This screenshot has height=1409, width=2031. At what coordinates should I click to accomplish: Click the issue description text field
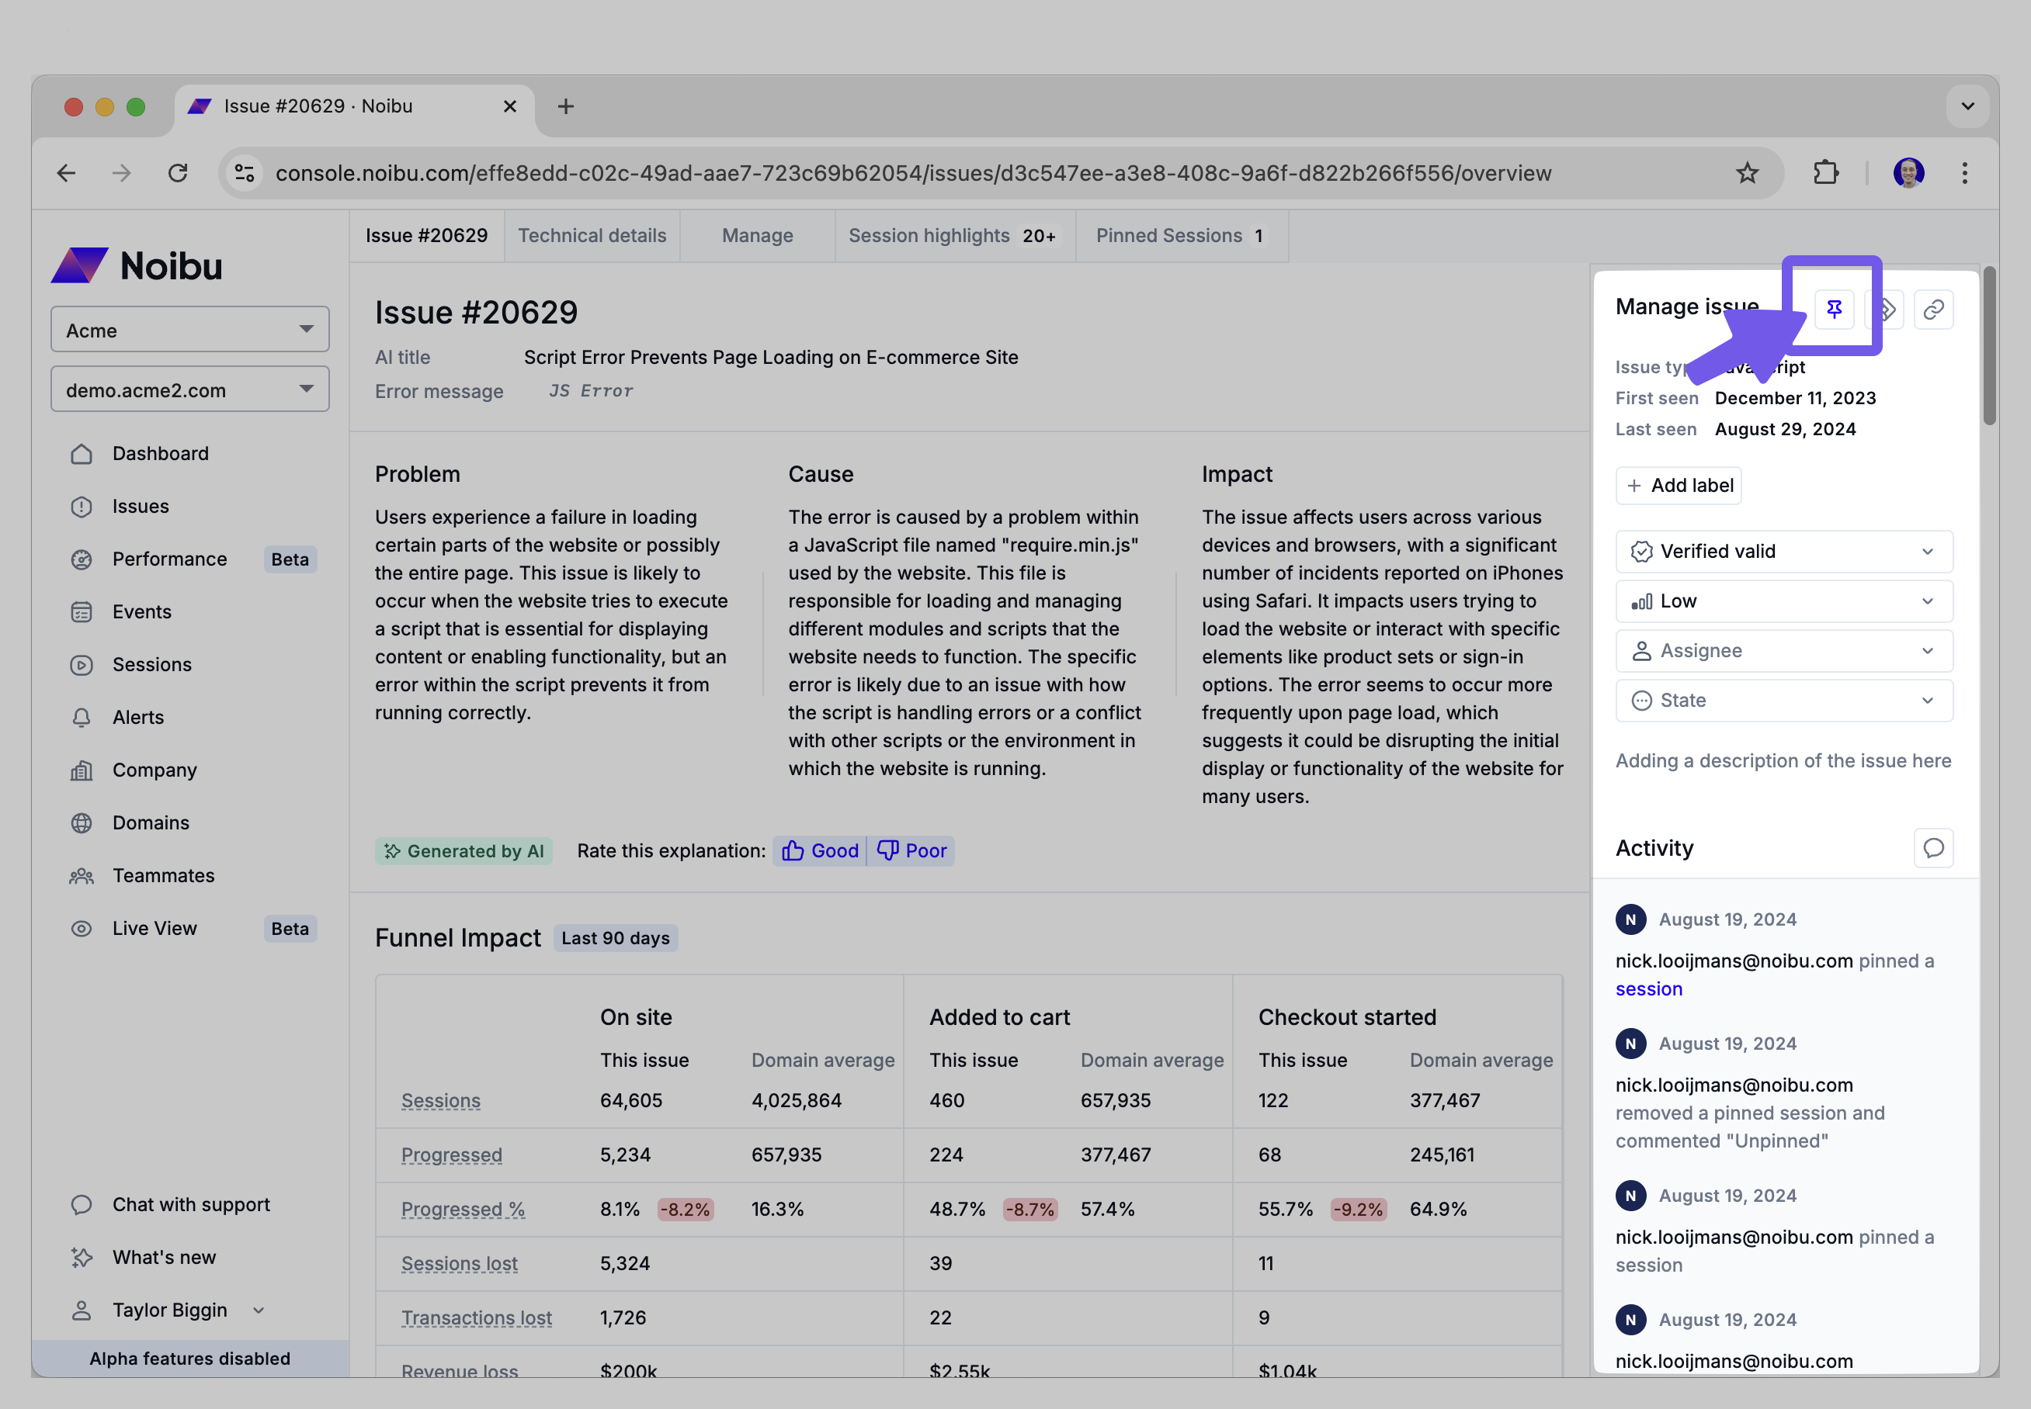(x=1783, y=761)
